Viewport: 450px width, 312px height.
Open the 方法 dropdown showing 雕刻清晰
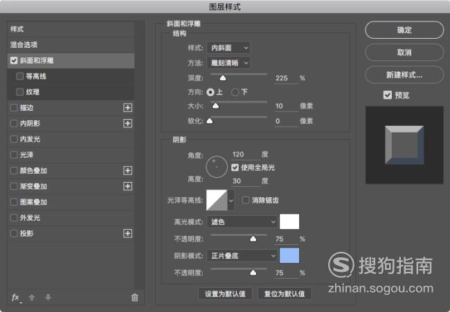point(228,63)
